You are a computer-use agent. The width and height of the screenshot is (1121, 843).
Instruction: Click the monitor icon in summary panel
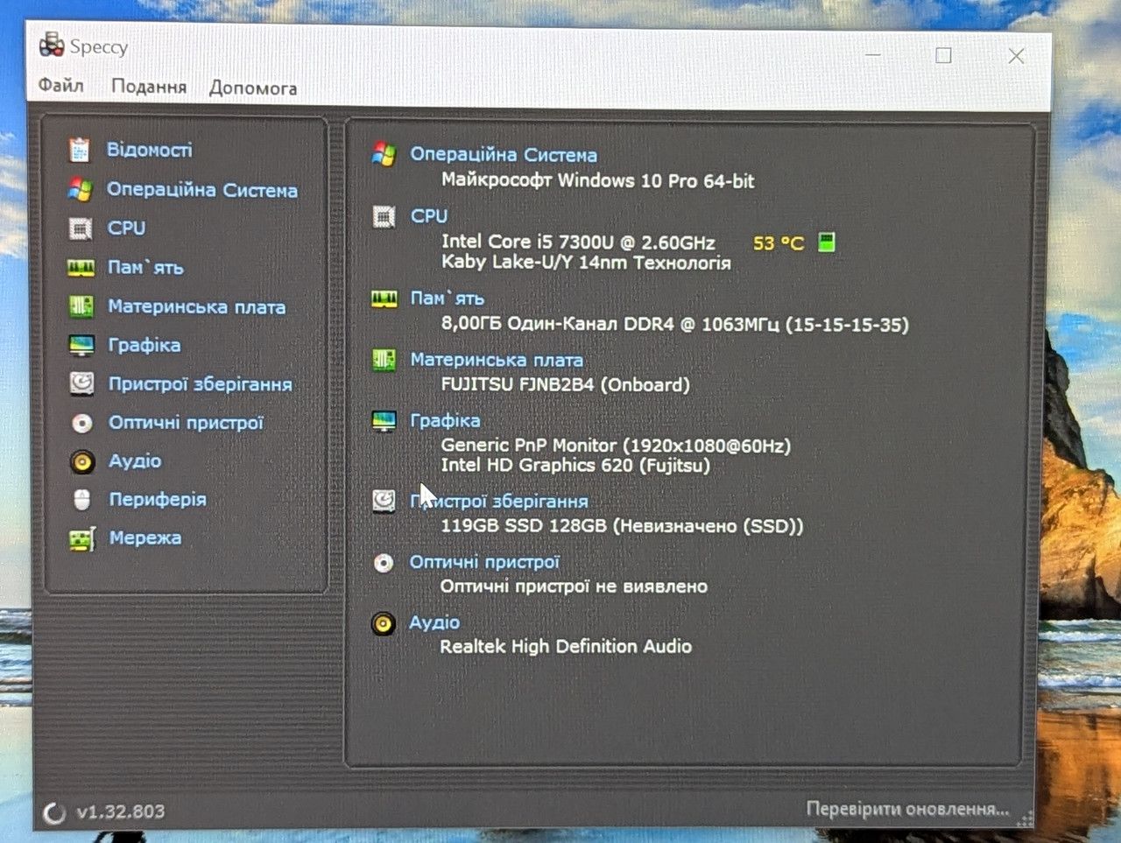tap(384, 421)
